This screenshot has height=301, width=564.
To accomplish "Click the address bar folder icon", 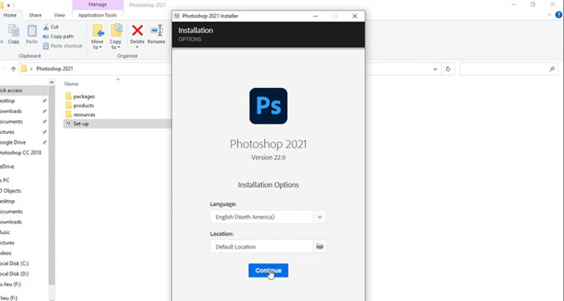I will click(24, 68).
